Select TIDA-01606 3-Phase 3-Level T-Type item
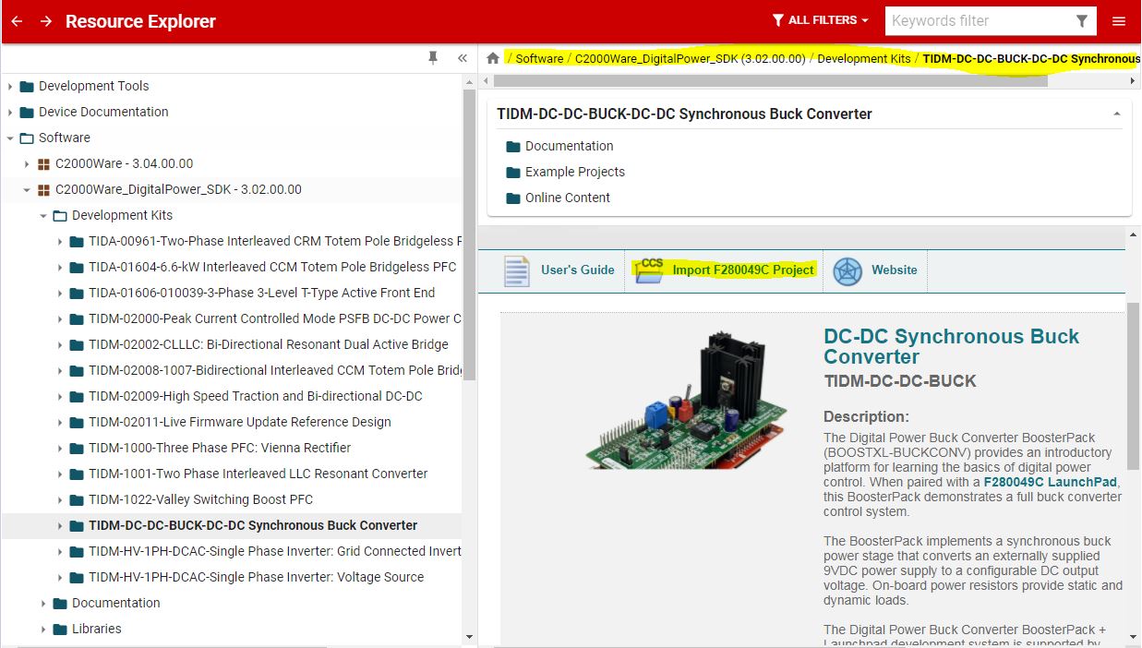The image size is (1142, 648). tap(261, 293)
